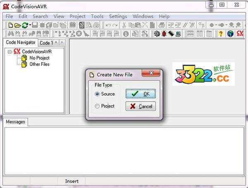
Task: Click the Toggle Bookmark circle icon
Action: 212,25
